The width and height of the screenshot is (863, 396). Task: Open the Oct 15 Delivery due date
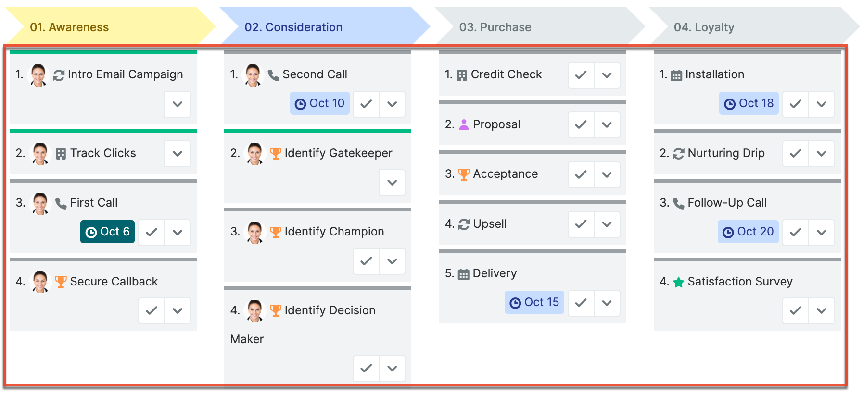(534, 302)
